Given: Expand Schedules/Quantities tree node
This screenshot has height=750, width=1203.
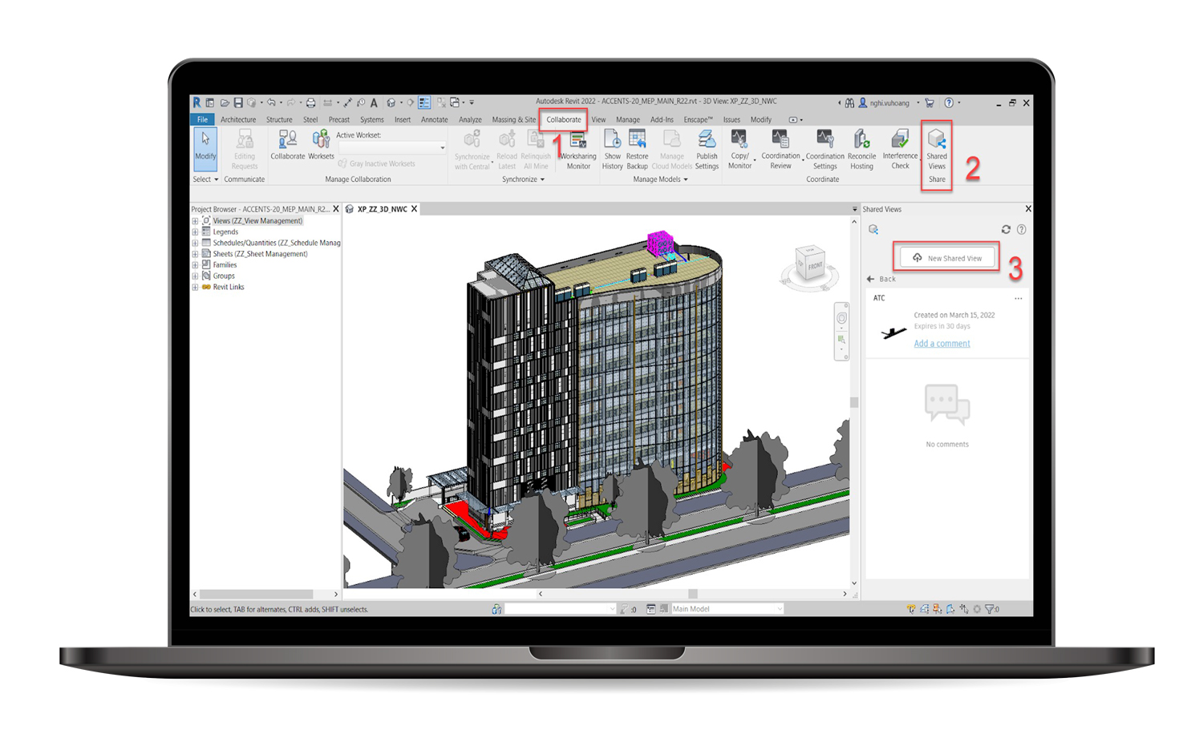Looking at the screenshot, I should click(x=195, y=243).
